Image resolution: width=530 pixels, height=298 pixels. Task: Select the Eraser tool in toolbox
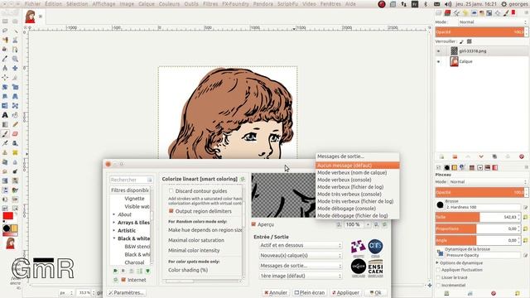pyautogui.click(x=15, y=134)
